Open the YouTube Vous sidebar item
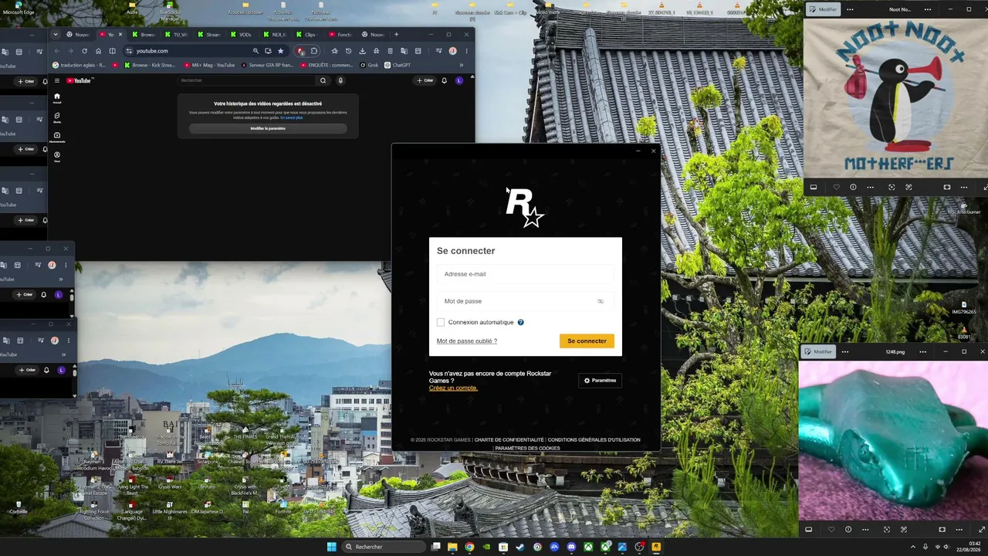Screen dimensions: 988x556 click(57, 157)
